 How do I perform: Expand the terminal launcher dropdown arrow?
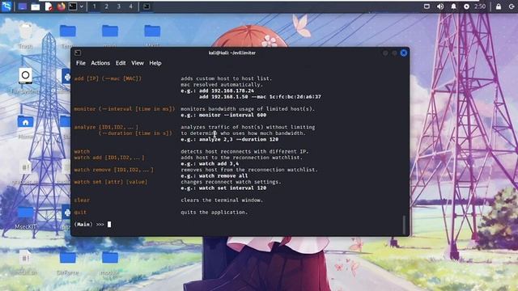coord(81,6)
